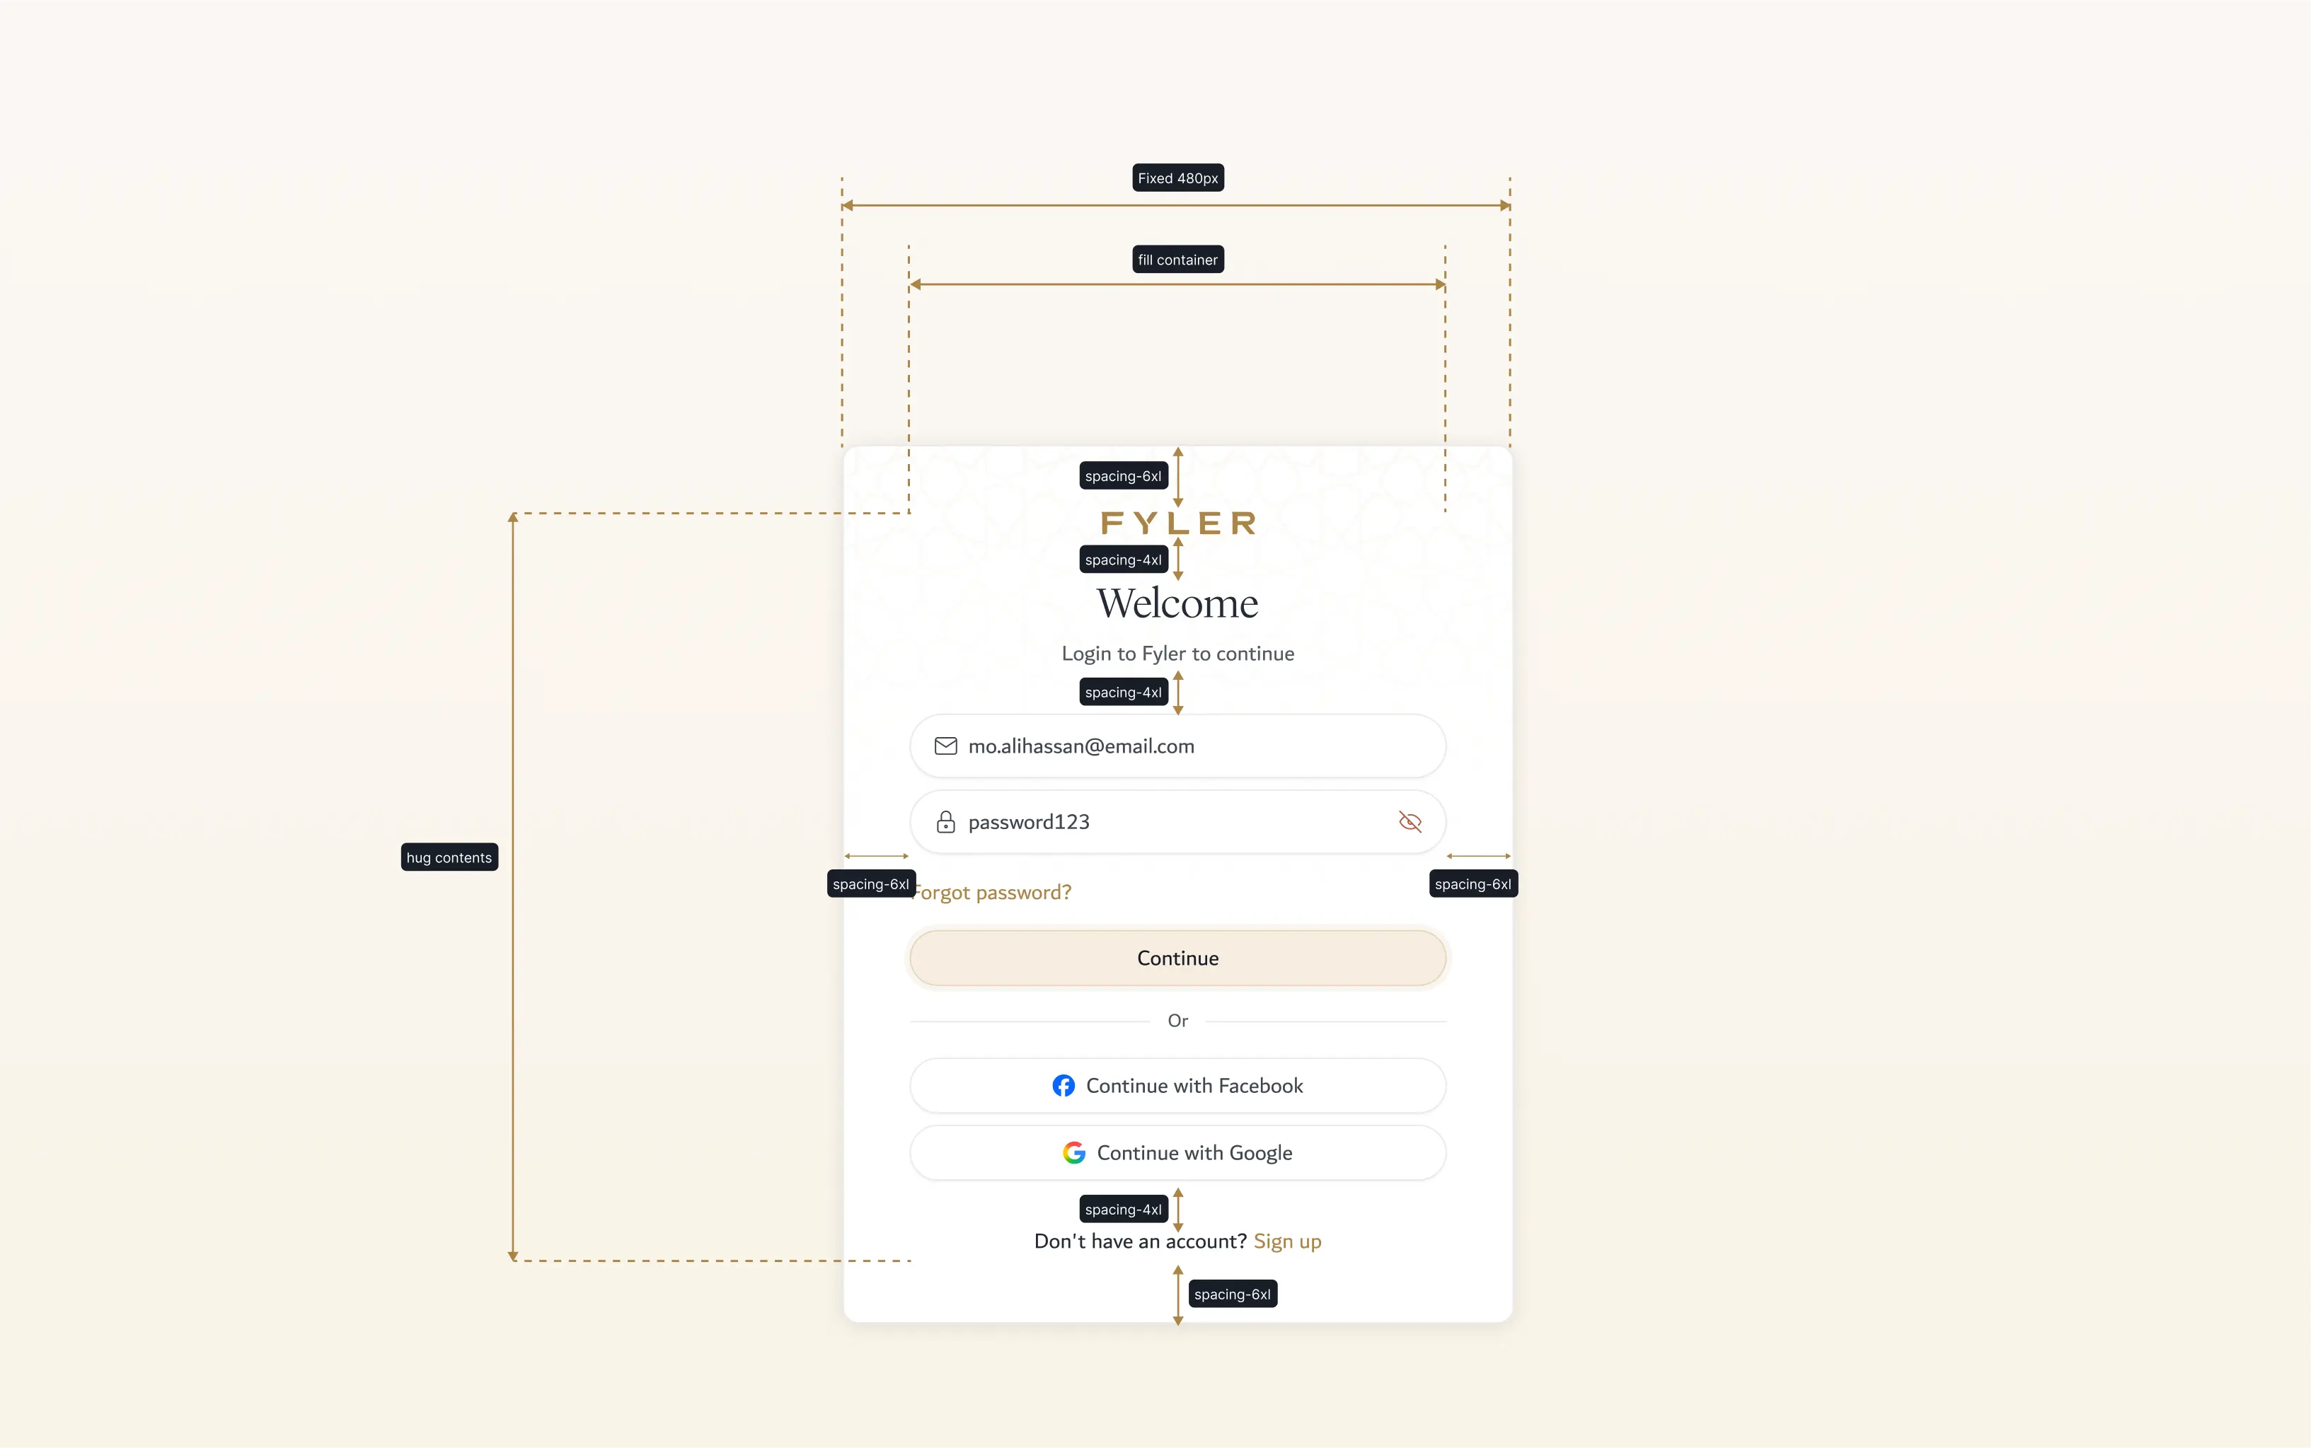The width and height of the screenshot is (2311, 1448).
Task: Focus the password input field
Action: coord(1177,822)
